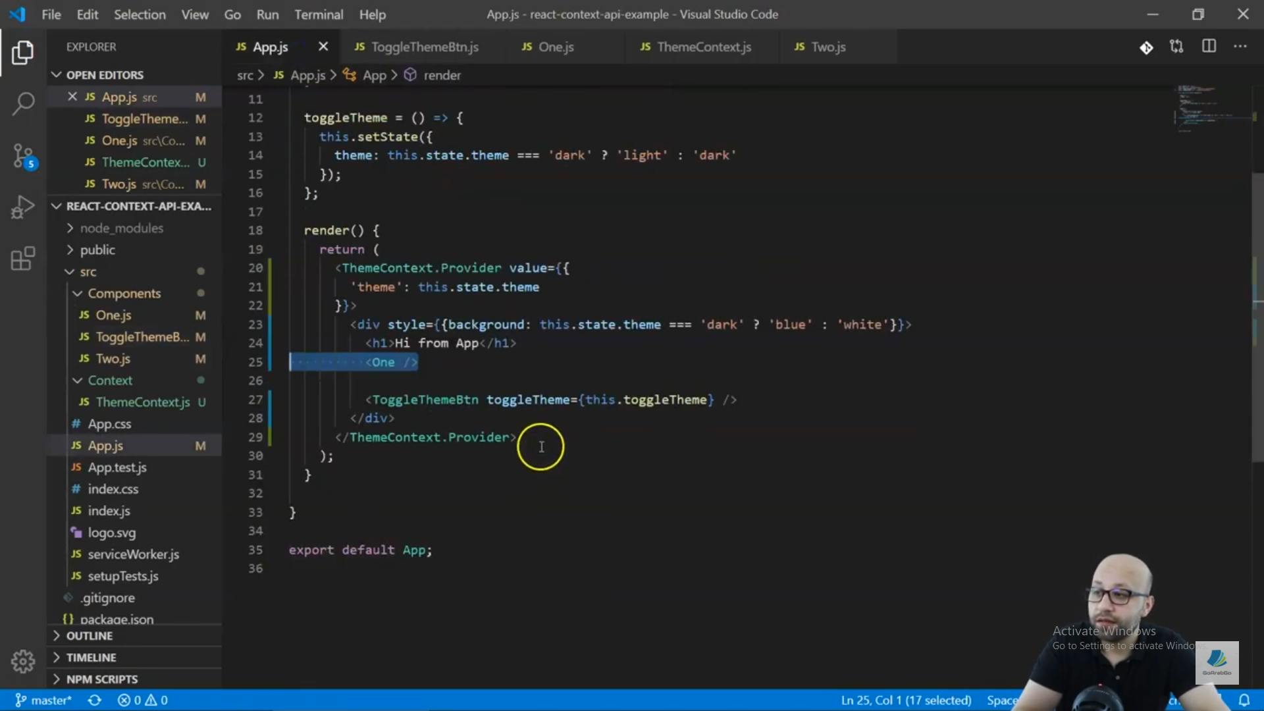This screenshot has width=1264, height=711.
Task: Open the Selection menu
Action: (x=140, y=14)
